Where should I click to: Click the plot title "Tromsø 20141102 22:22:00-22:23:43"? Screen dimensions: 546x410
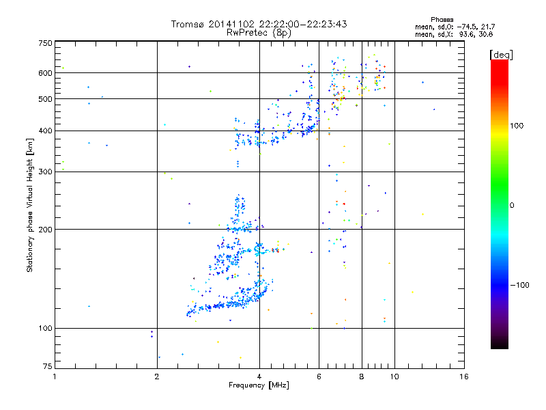coord(259,24)
